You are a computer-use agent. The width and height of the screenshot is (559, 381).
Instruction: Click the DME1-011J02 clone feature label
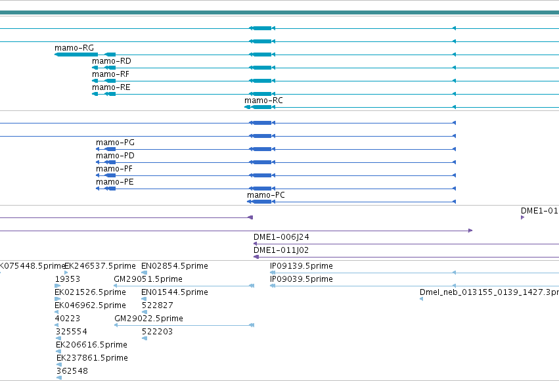tap(281, 250)
